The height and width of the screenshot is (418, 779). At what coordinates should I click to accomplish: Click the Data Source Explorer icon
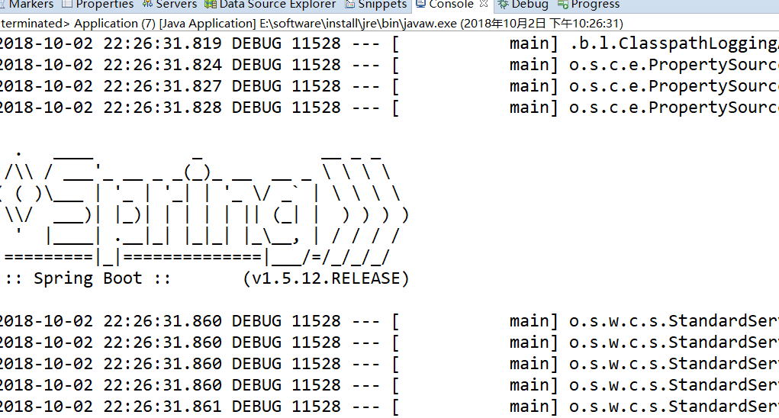211,5
